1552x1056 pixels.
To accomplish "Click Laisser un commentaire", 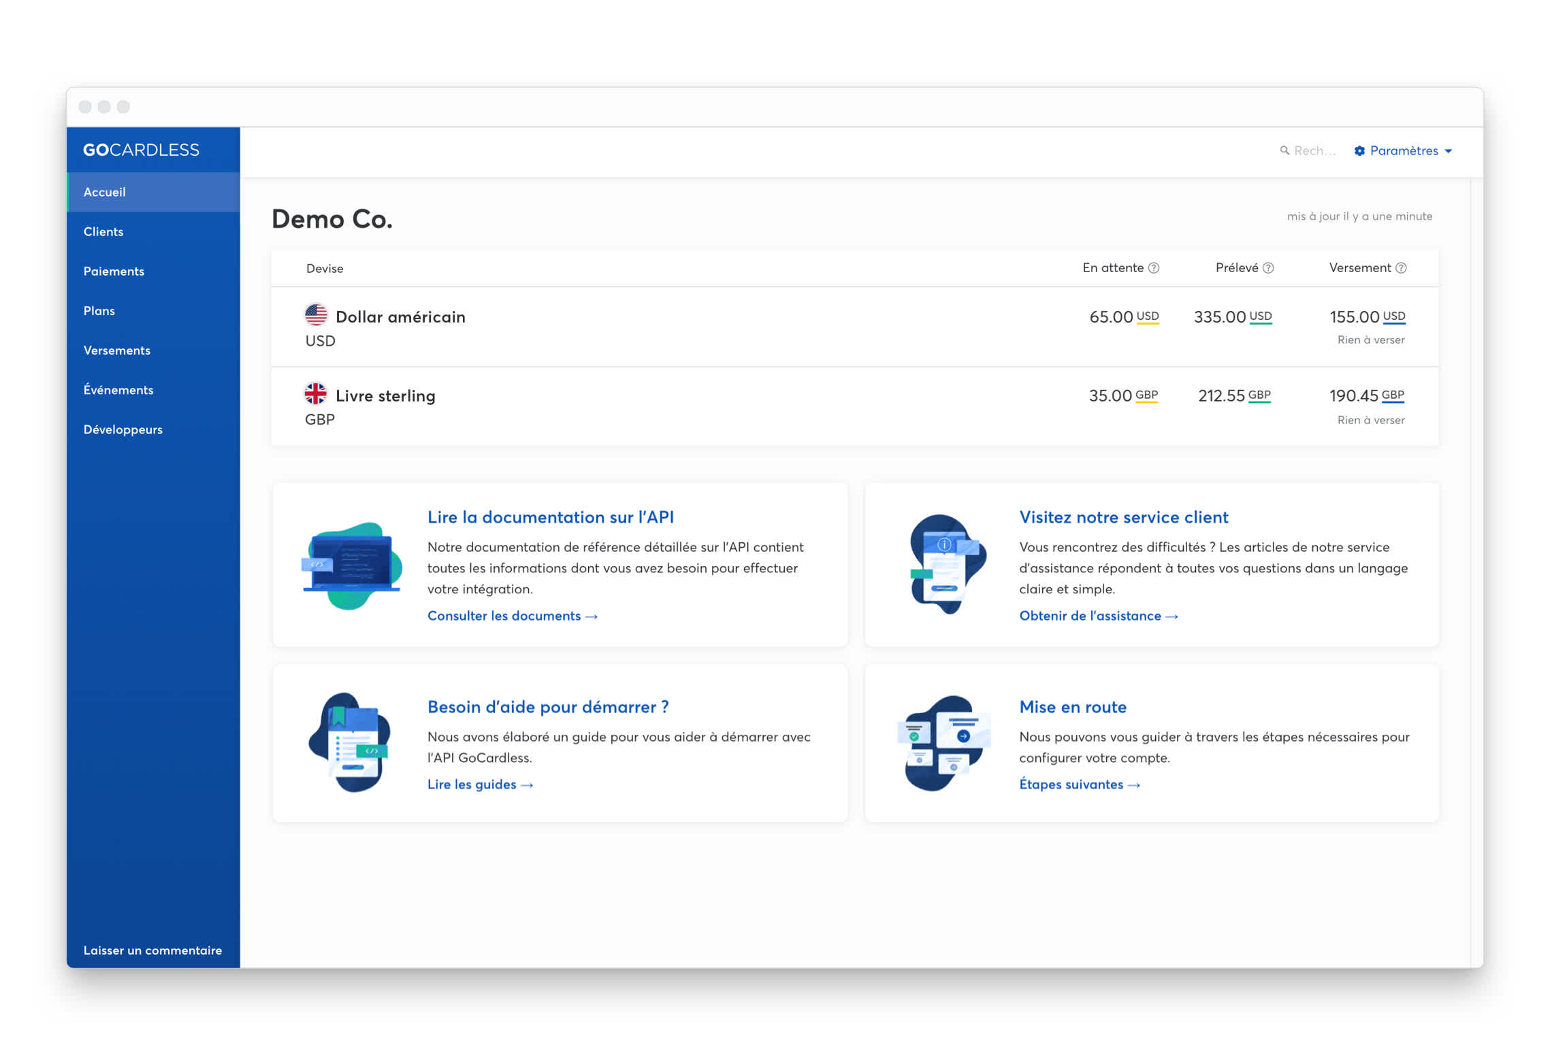I will click(x=152, y=950).
